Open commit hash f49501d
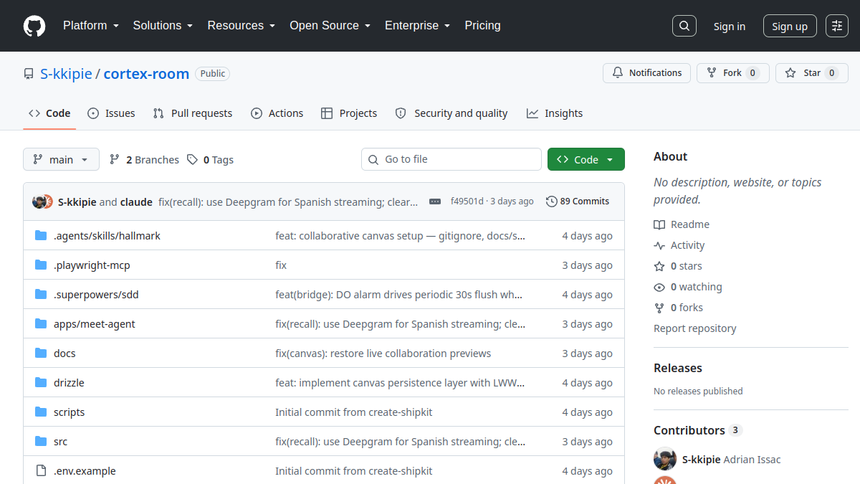860x484 pixels. tap(467, 201)
